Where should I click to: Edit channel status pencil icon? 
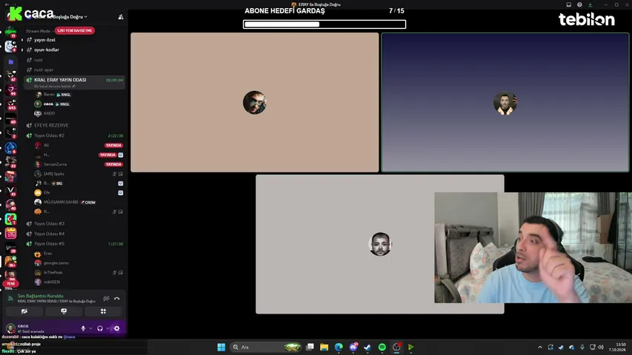tap(74, 86)
